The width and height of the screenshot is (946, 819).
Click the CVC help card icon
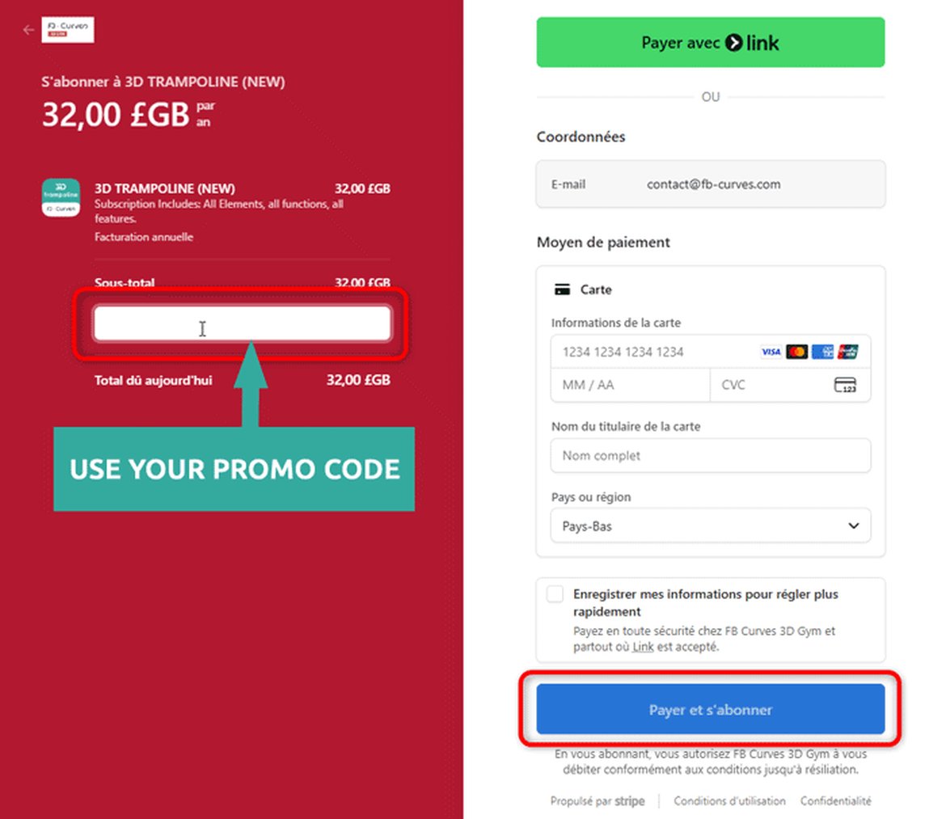pyautogui.click(x=845, y=385)
